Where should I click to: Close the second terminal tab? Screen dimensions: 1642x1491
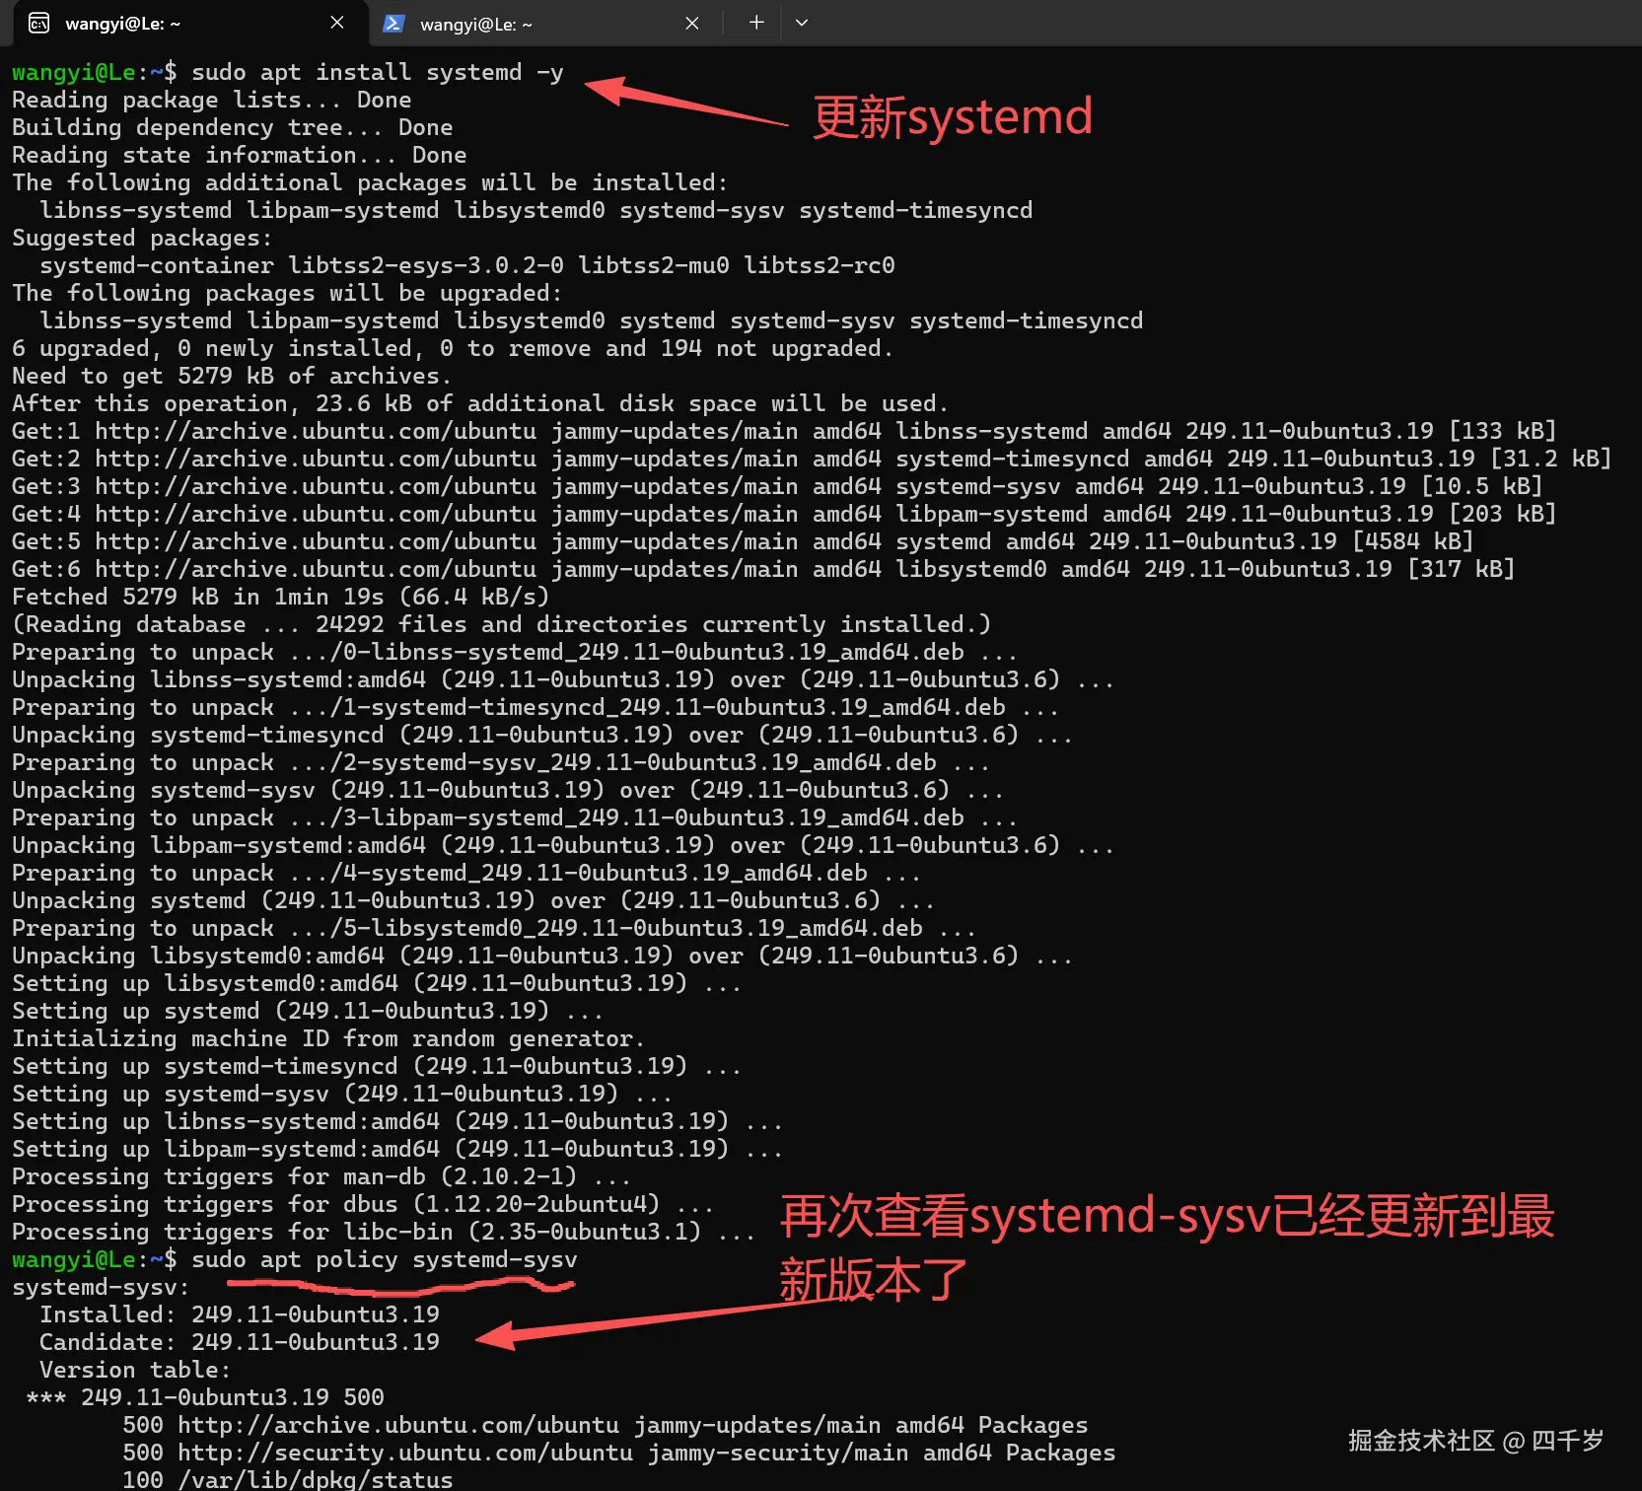click(691, 22)
